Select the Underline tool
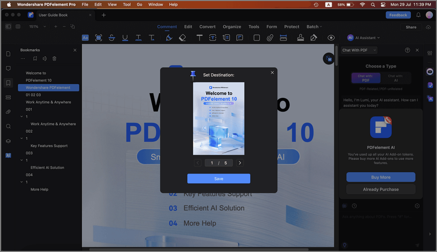Viewport: 437px width, 252px height. tap(125, 38)
